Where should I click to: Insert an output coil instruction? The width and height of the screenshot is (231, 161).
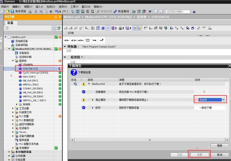click(80, 40)
